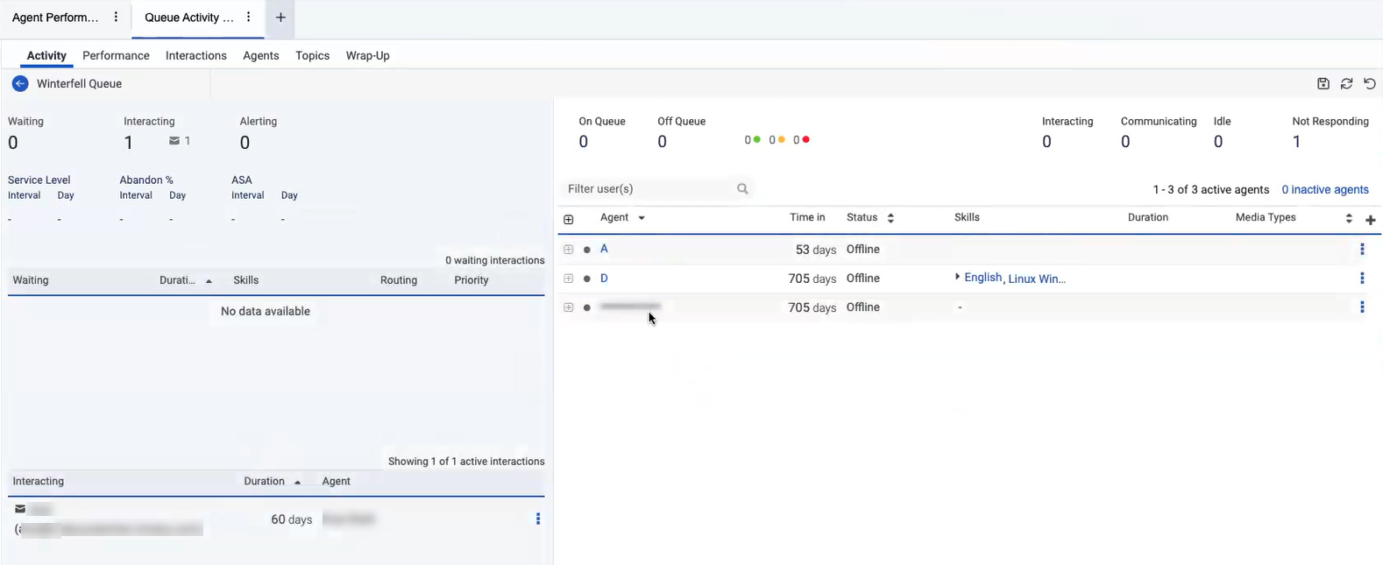Switch to the Wrap-Up tab
Viewport: 1383px width, 565px height.
click(367, 55)
